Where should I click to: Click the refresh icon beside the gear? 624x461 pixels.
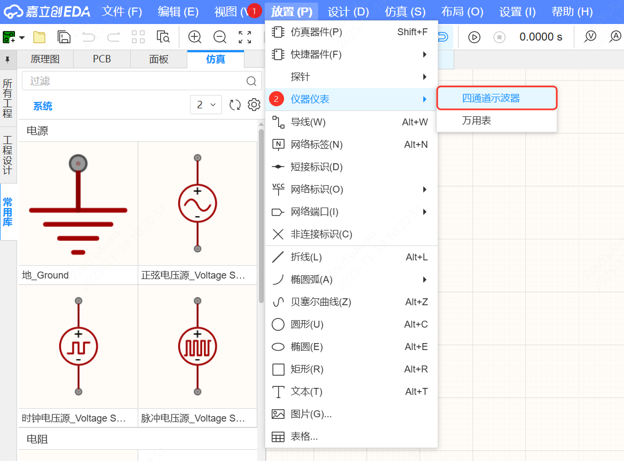tap(235, 105)
